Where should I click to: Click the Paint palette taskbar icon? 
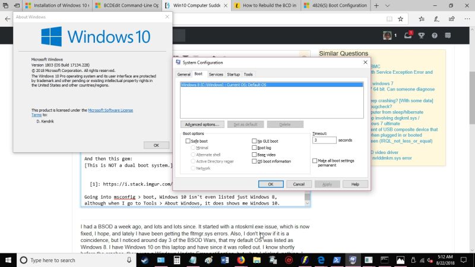click(x=209, y=260)
